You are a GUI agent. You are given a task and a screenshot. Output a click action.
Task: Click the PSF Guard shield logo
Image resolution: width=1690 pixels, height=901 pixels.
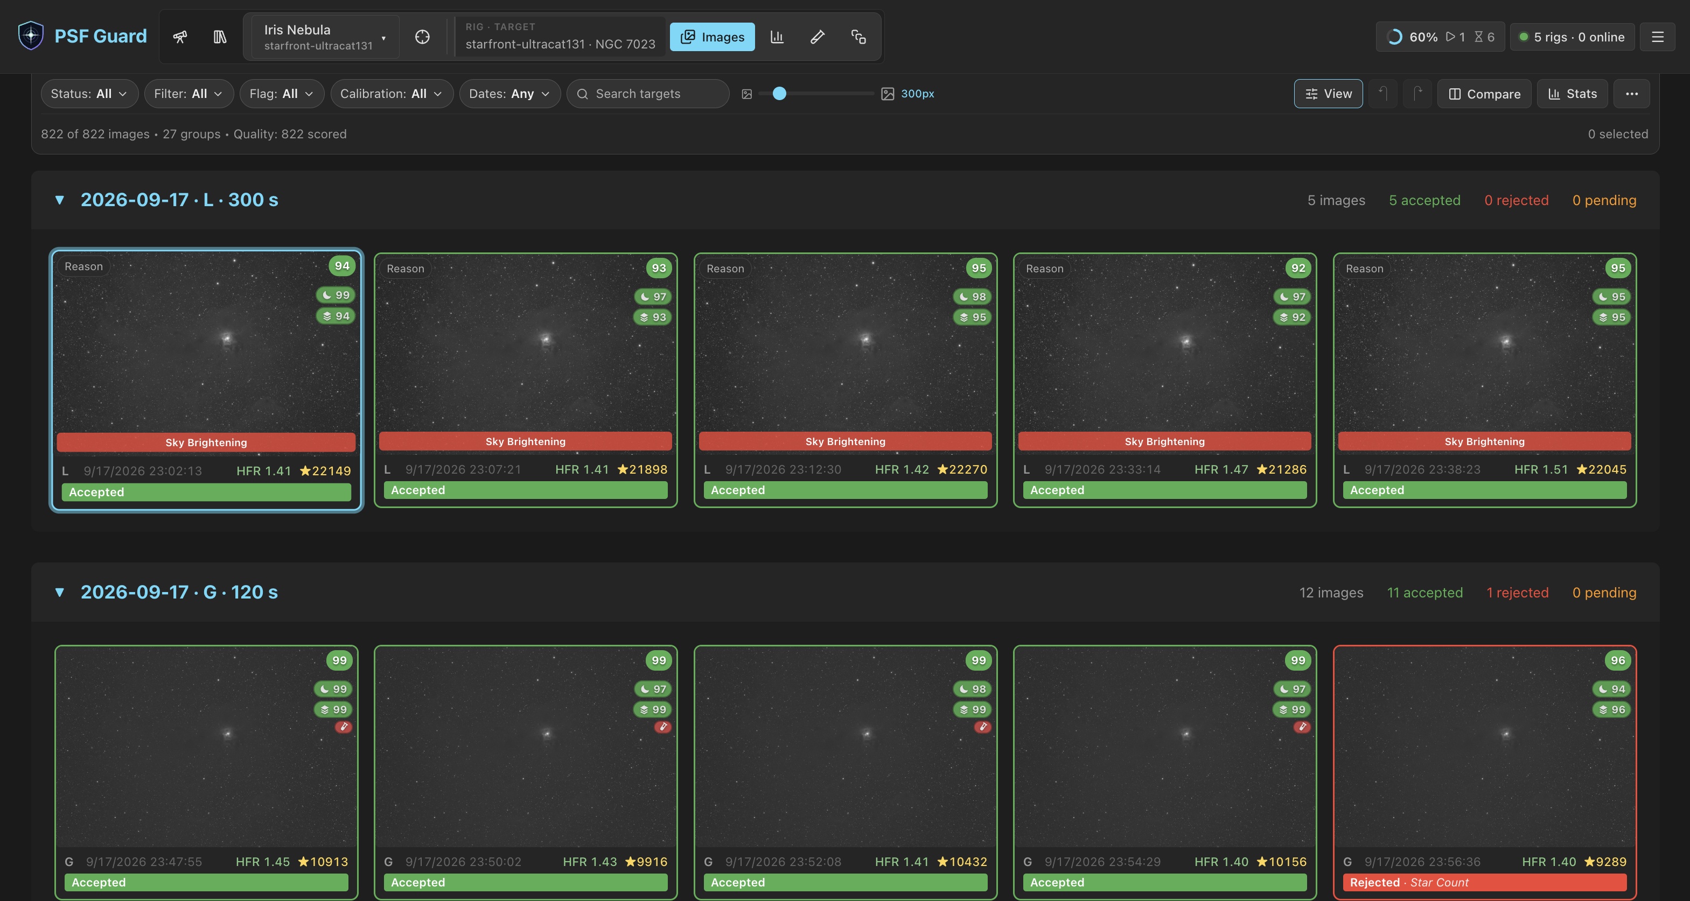coord(31,36)
